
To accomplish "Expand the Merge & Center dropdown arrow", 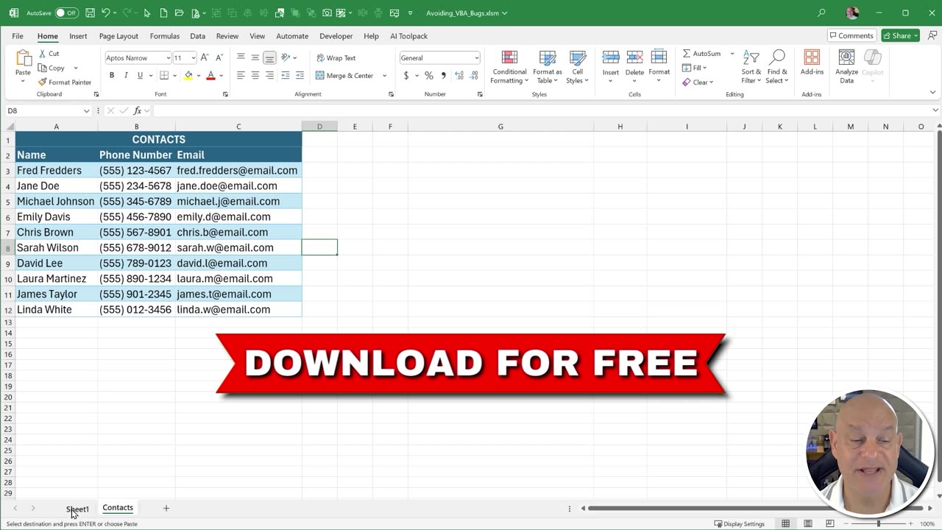I will tap(384, 75).
